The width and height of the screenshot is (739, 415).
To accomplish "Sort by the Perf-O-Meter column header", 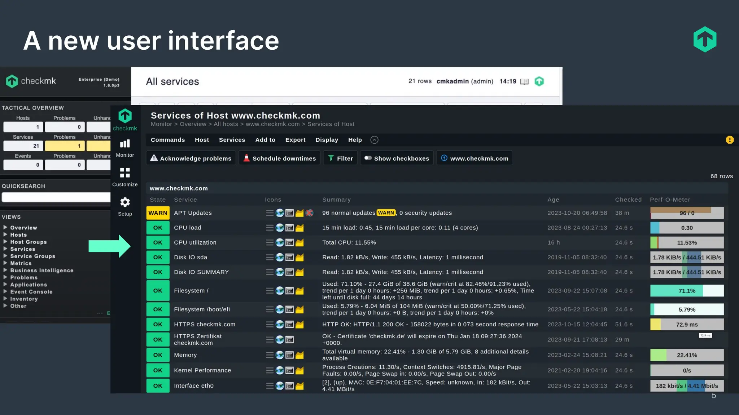I will pos(670,200).
